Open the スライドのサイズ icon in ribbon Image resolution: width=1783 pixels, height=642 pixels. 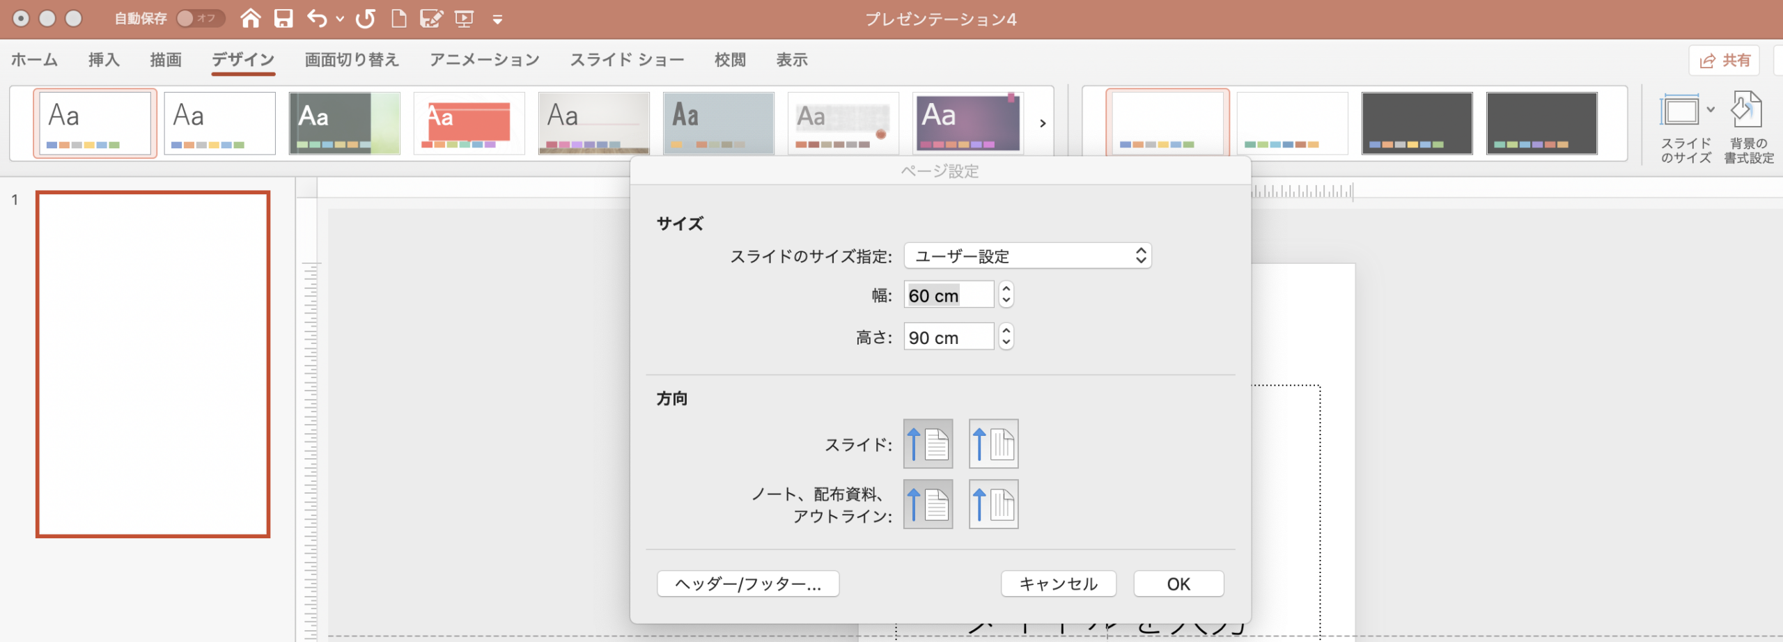tap(1680, 111)
